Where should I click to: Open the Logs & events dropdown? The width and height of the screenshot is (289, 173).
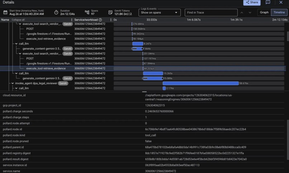[x=160, y=13]
